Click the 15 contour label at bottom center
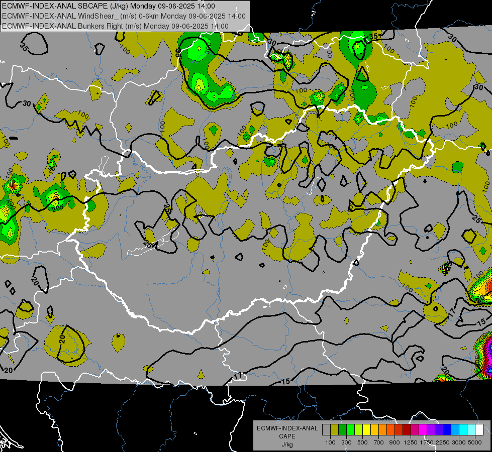The width and height of the screenshot is (492, 452). pos(285,381)
